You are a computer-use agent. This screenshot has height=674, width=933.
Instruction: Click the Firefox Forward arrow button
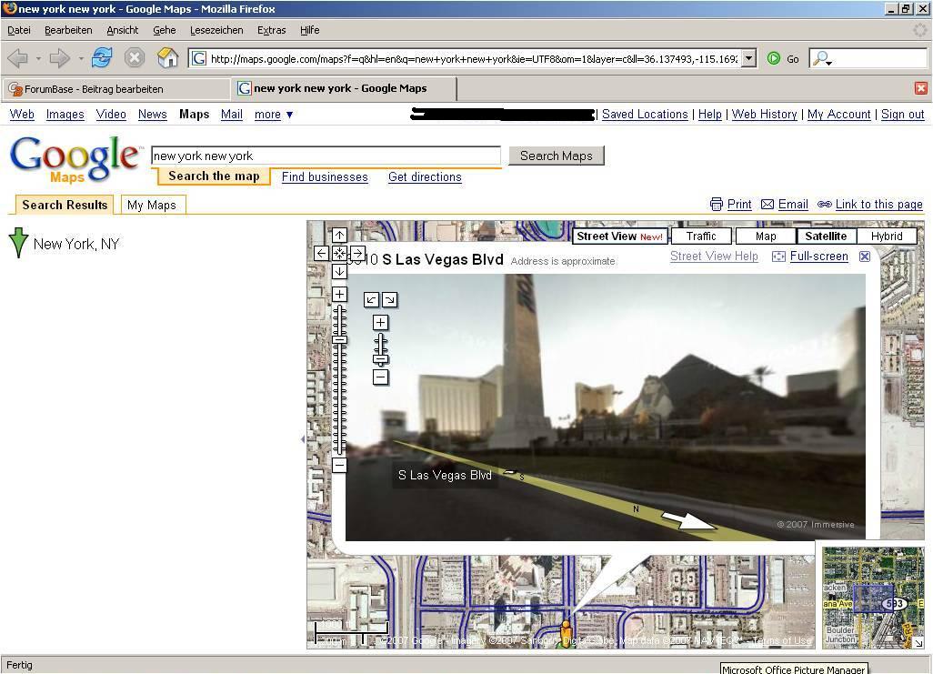[59, 58]
